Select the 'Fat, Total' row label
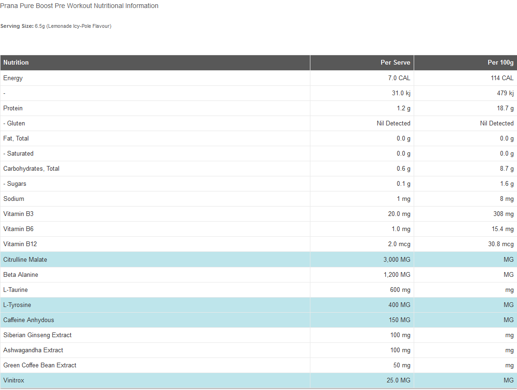Viewport: 517px width, 390px height. point(16,139)
